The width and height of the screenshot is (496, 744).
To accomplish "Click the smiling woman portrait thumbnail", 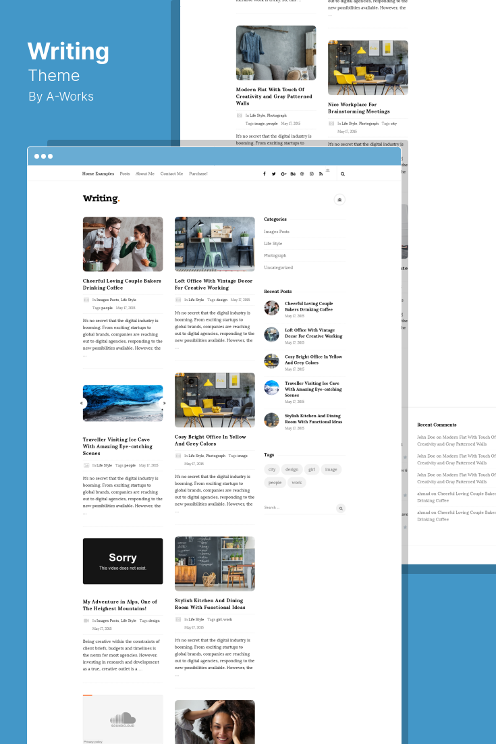I will coord(215,722).
